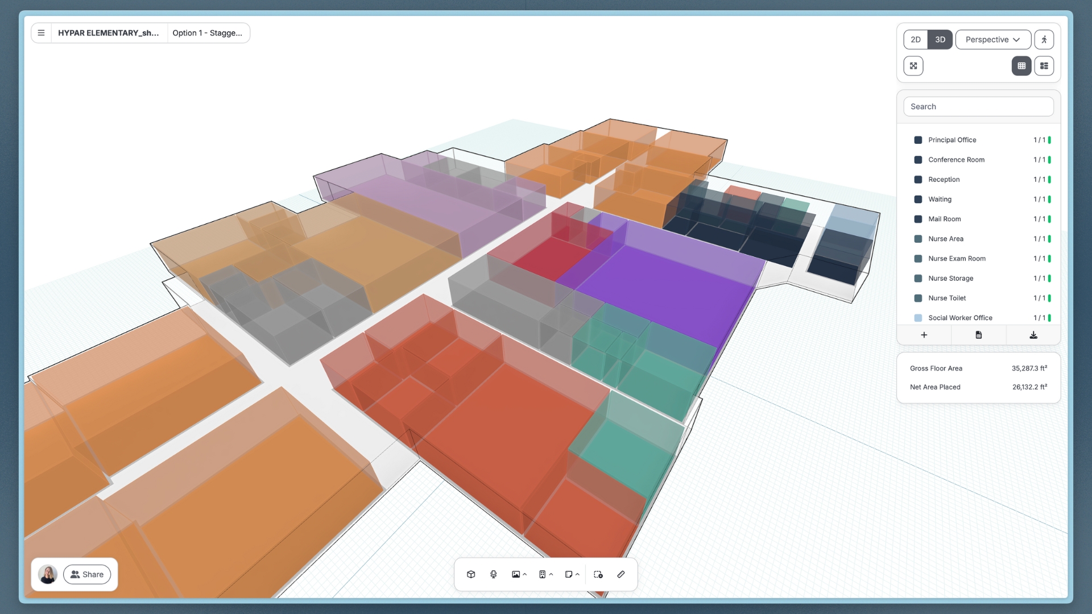1092x614 pixels.
Task: Click the add selection region tool
Action: pyautogui.click(x=598, y=574)
